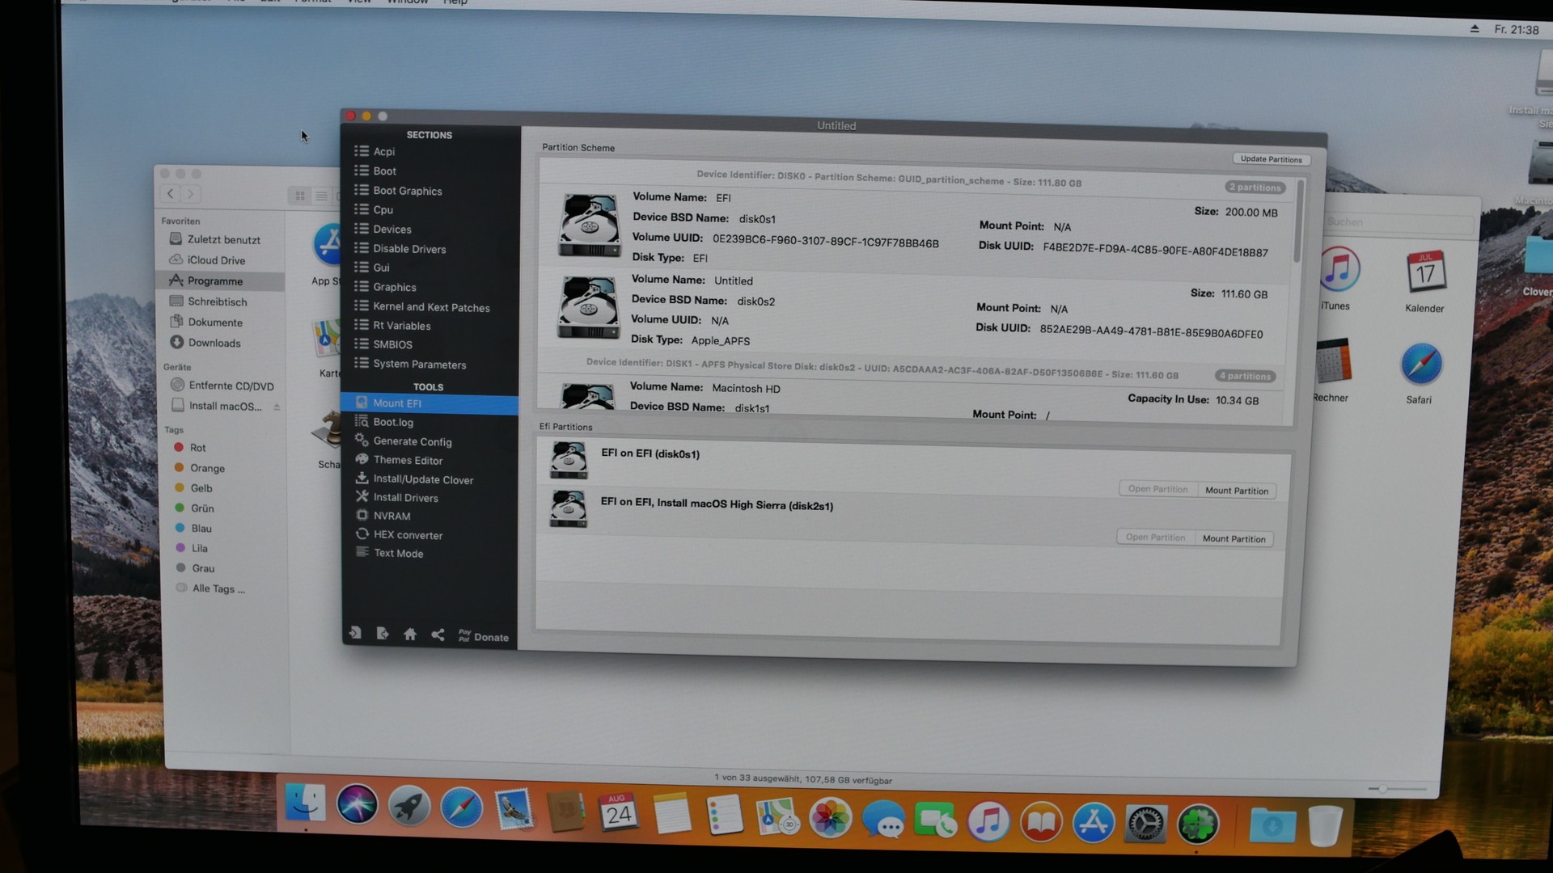This screenshot has width=1553, height=873.
Task: Click Update Partitions button
Action: [x=1271, y=159]
